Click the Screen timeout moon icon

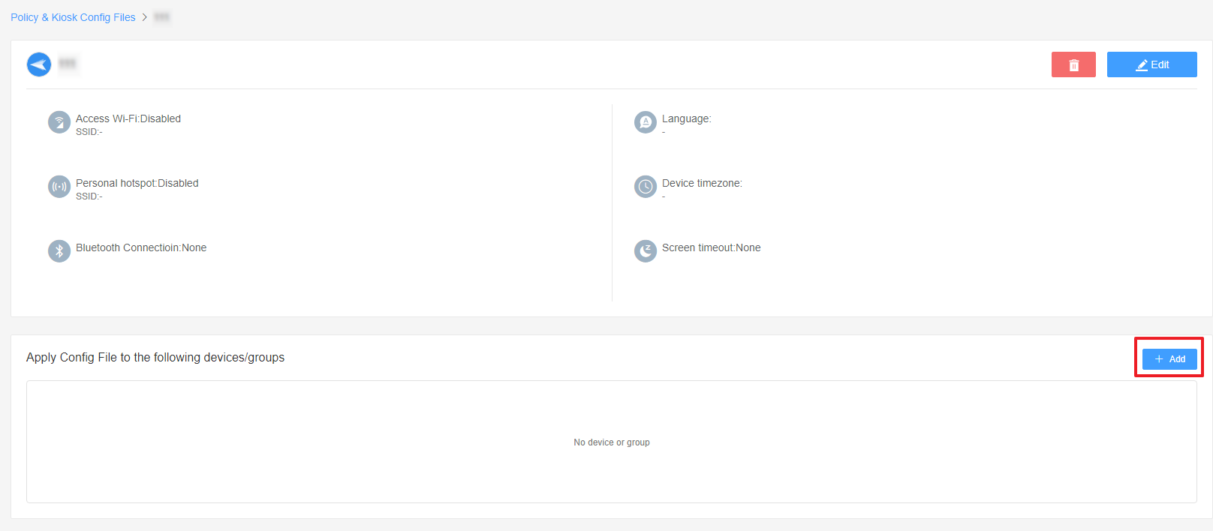646,251
